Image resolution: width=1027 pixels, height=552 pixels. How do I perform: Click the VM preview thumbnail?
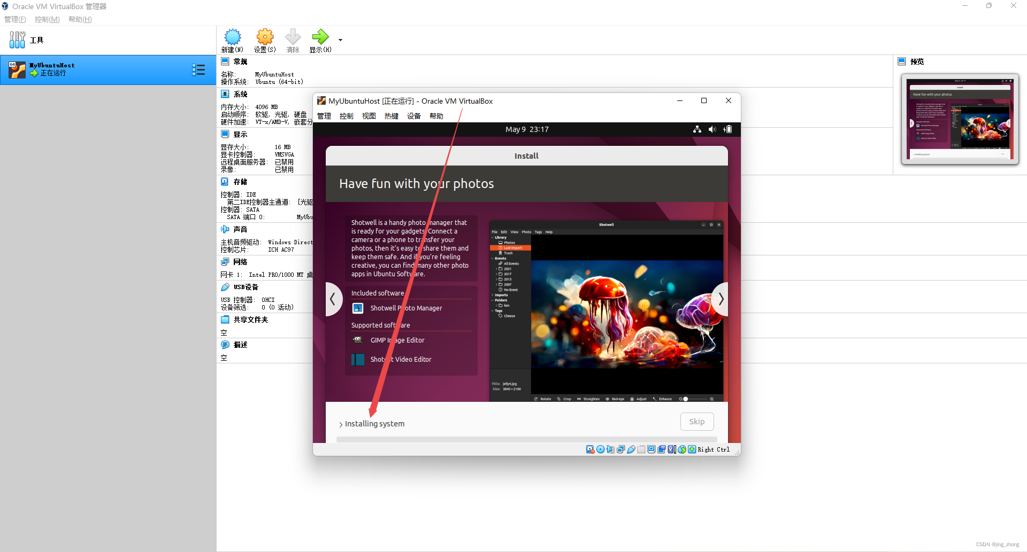point(960,119)
